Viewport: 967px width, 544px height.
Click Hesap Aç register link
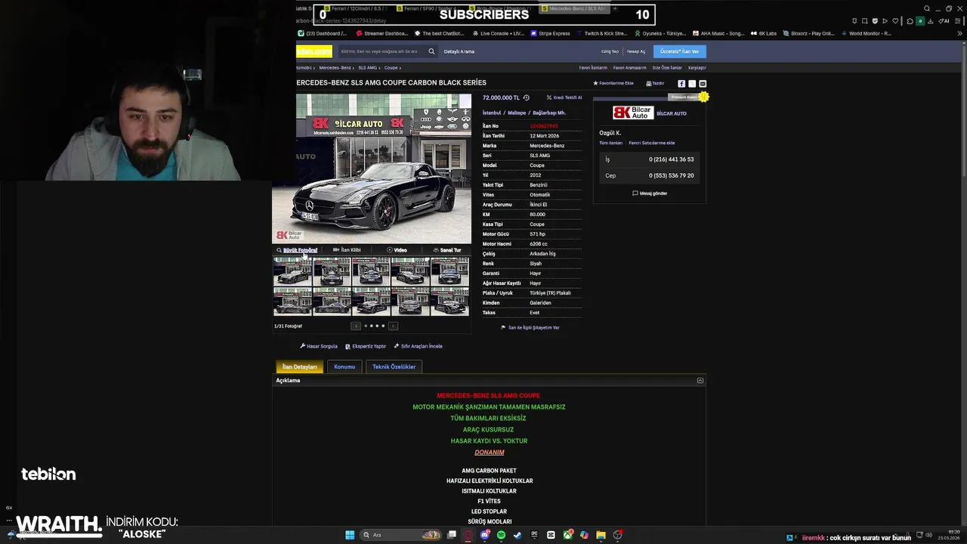pyautogui.click(x=636, y=51)
